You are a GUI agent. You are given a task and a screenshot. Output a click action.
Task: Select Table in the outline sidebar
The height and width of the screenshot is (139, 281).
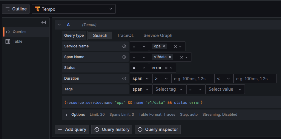click(x=26, y=41)
